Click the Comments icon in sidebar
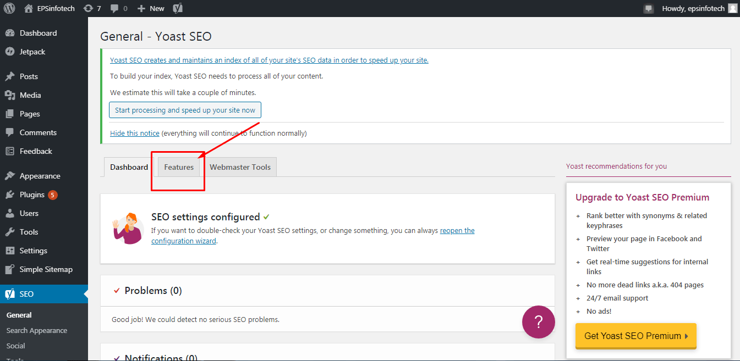740x361 pixels. tap(10, 132)
